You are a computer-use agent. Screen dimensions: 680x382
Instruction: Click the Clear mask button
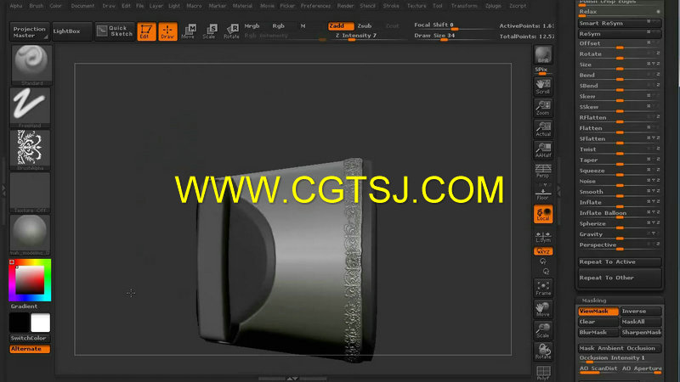(598, 322)
